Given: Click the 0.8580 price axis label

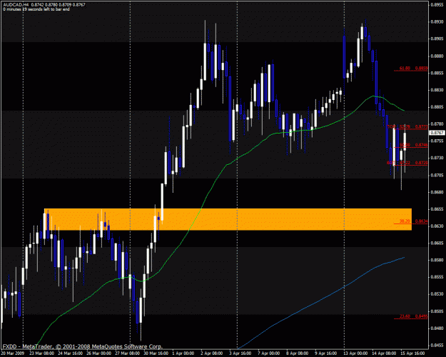Looking at the screenshot, I should (437, 260).
